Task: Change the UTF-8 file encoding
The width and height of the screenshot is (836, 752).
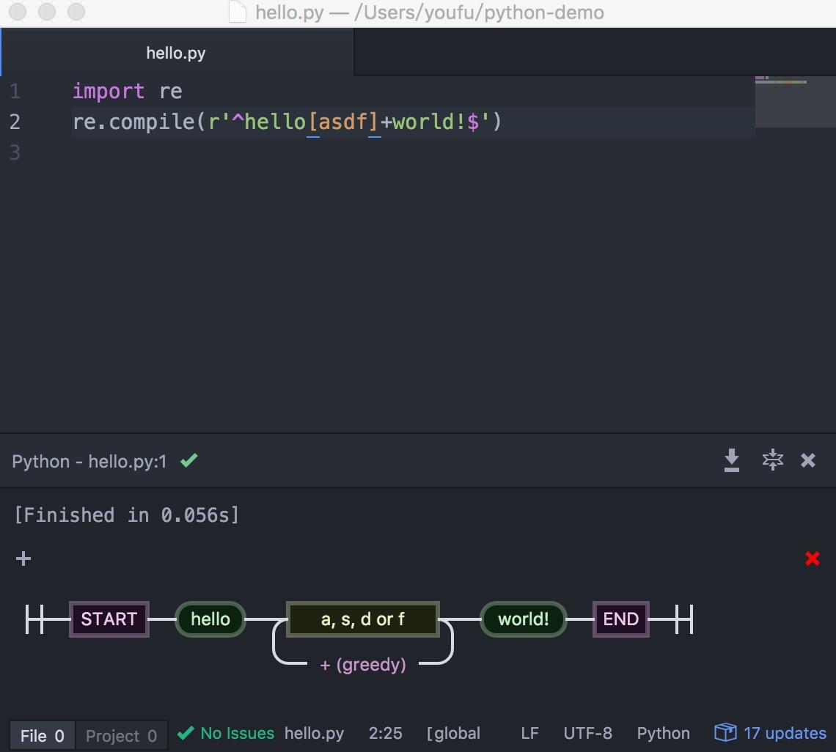Action: pos(587,734)
